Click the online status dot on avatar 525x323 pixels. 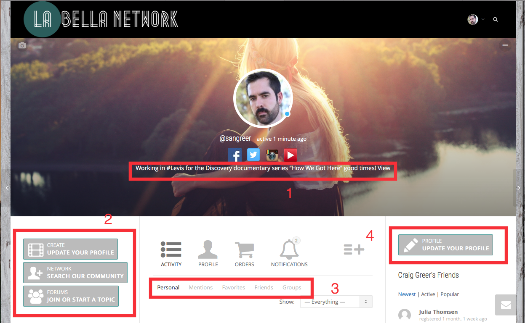click(287, 114)
